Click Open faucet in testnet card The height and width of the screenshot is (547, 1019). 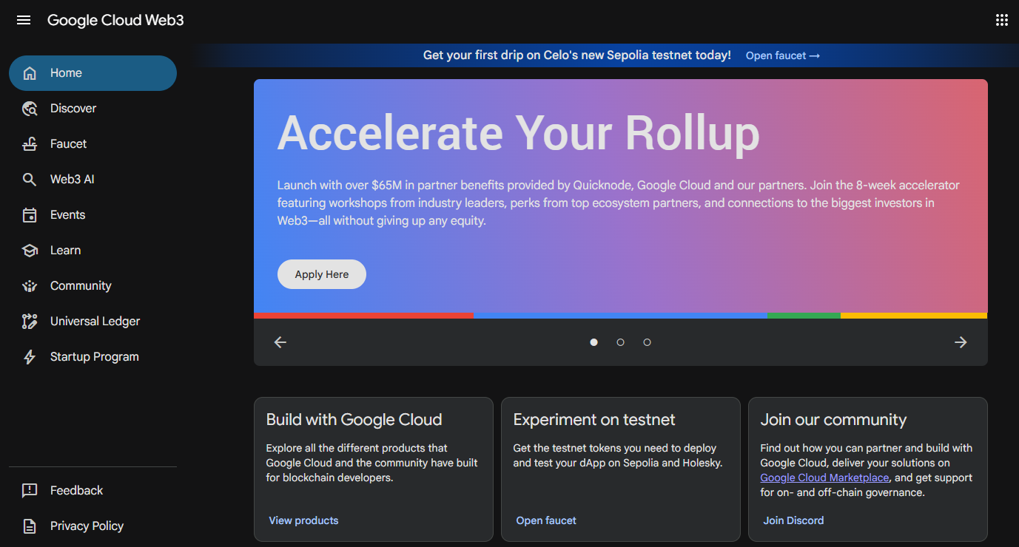pos(546,520)
